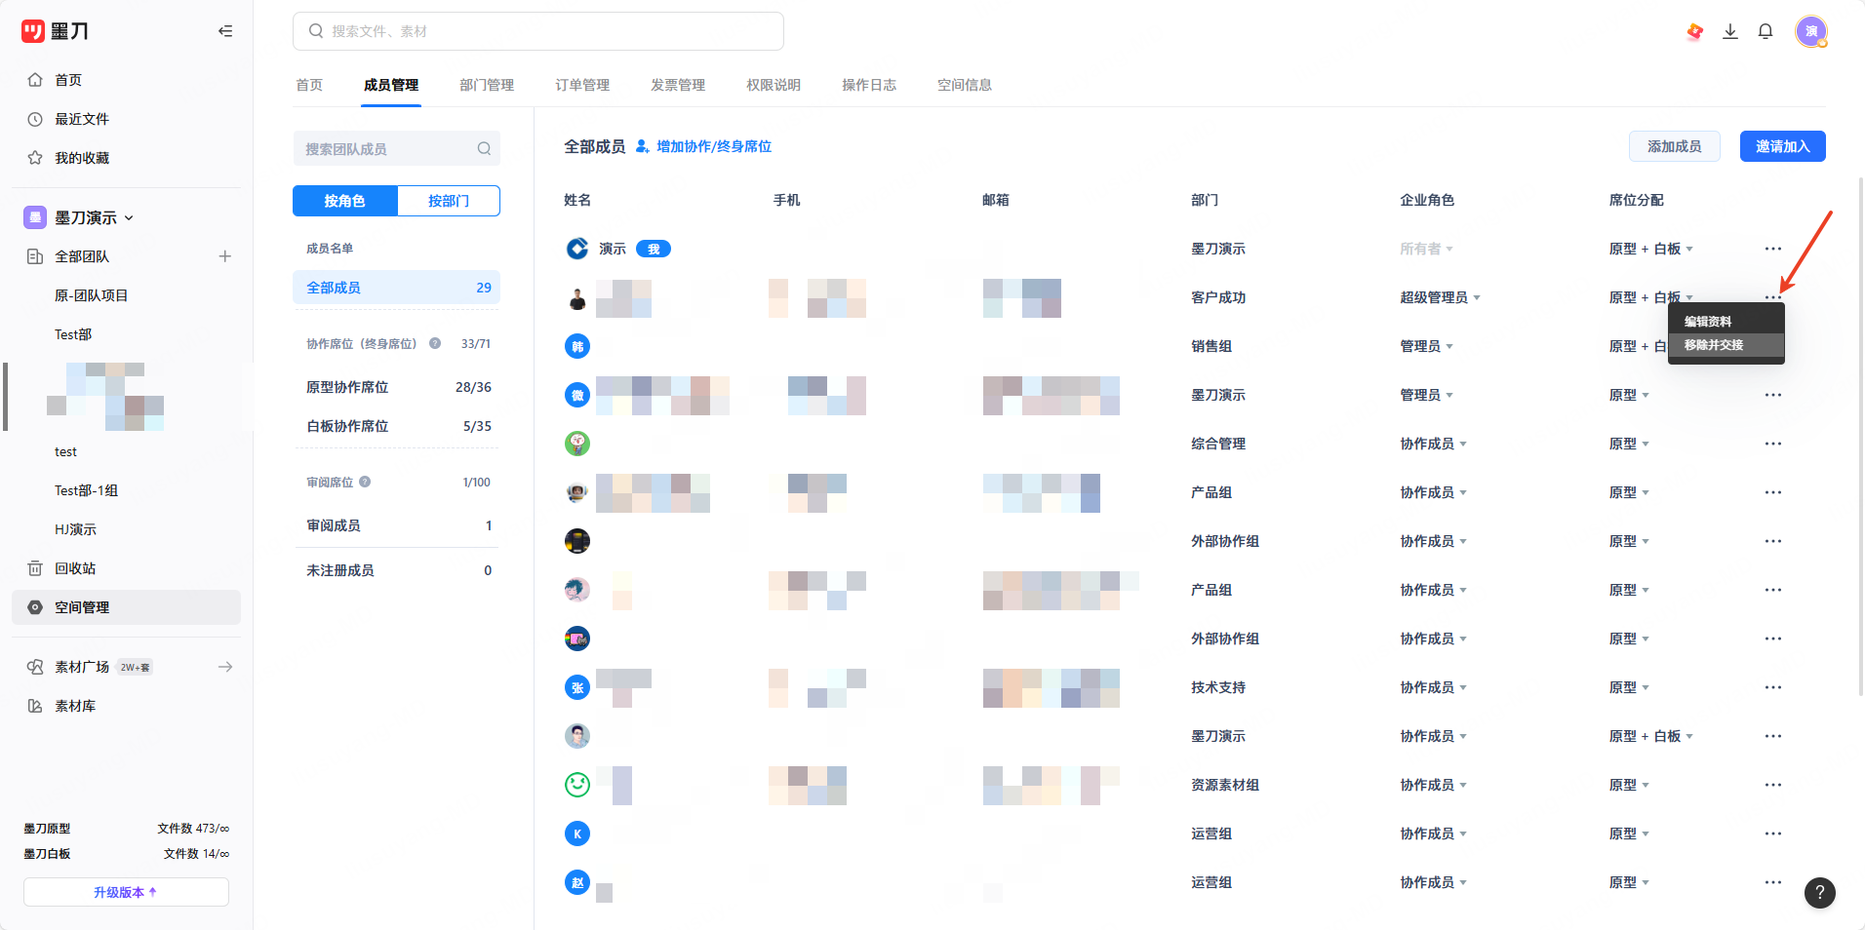
Task: Open the more options dots for the 资源素材组 row
Action: (1773, 785)
